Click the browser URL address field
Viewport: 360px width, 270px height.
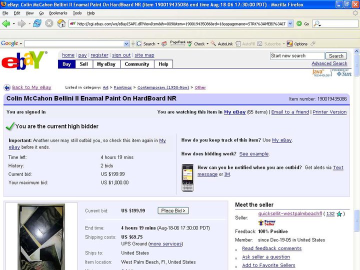click(181, 23)
